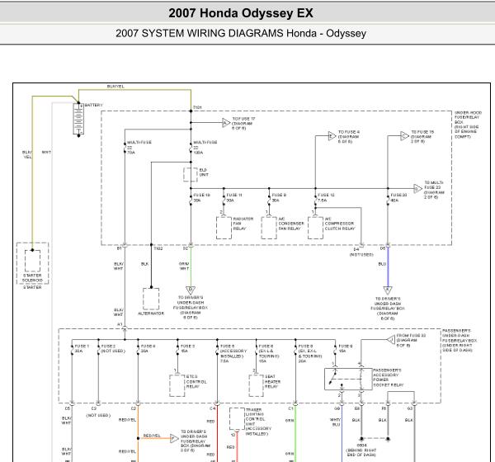Click connector triangle K on the blue wire
The height and width of the screenshot is (462, 495).
pyautogui.click(x=388, y=290)
